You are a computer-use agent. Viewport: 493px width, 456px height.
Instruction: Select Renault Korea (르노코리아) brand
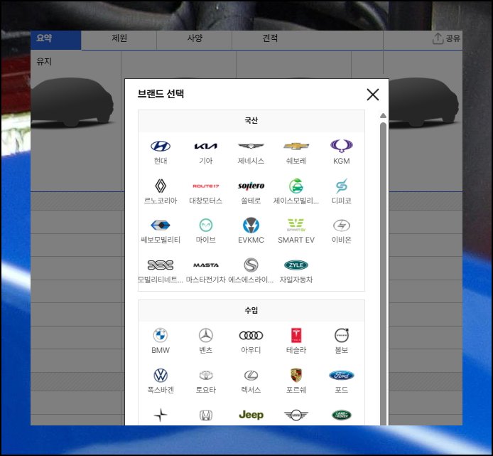tap(161, 186)
